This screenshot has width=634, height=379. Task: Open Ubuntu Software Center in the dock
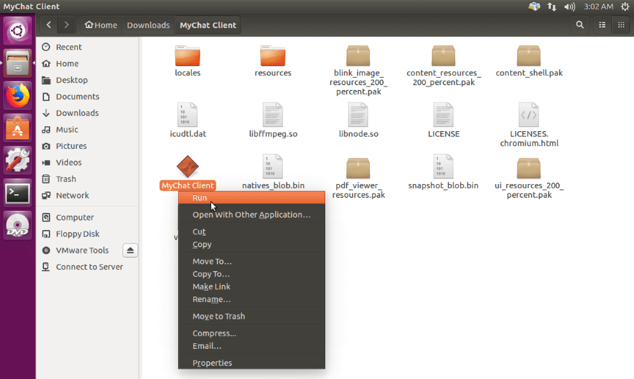click(17, 128)
